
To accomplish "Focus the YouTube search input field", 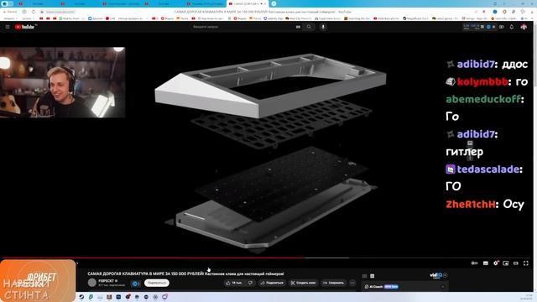I will 243,27.
